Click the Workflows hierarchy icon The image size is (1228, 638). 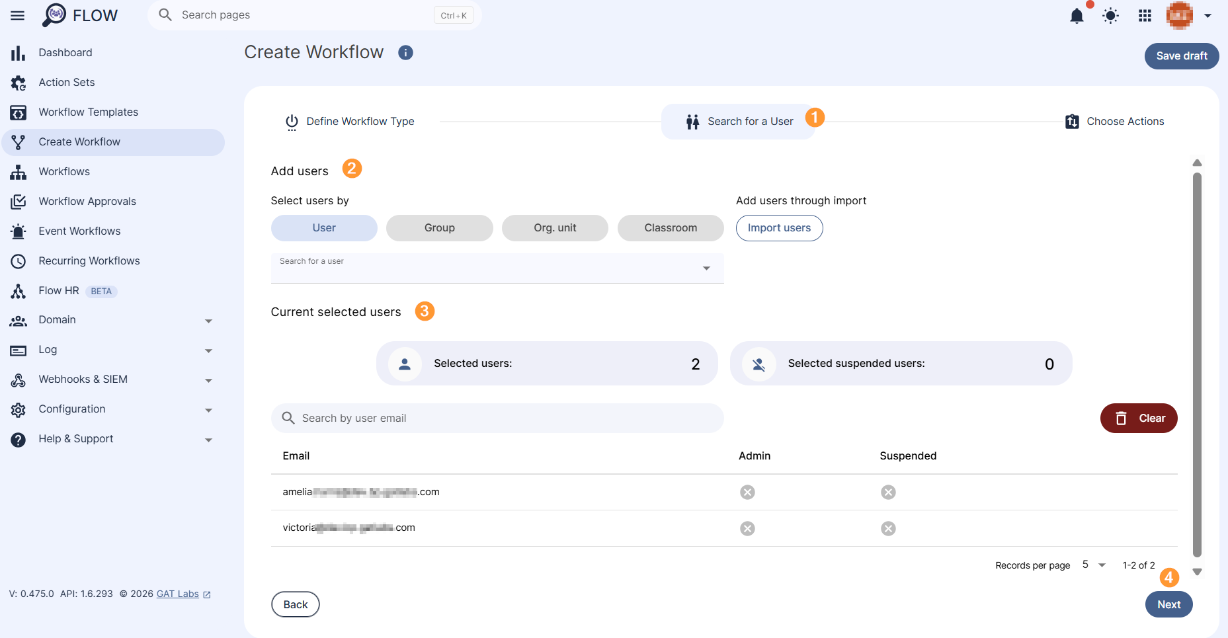click(19, 172)
